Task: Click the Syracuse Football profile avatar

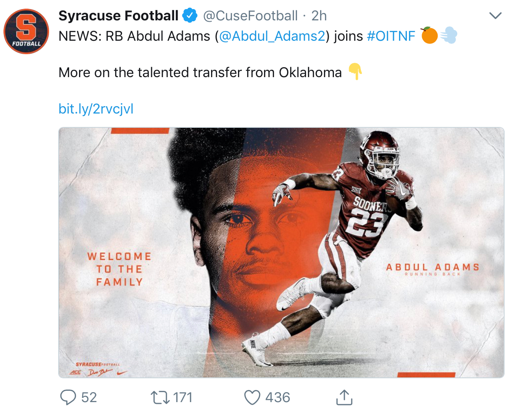Action: pyautogui.click(x=26, y=31)
